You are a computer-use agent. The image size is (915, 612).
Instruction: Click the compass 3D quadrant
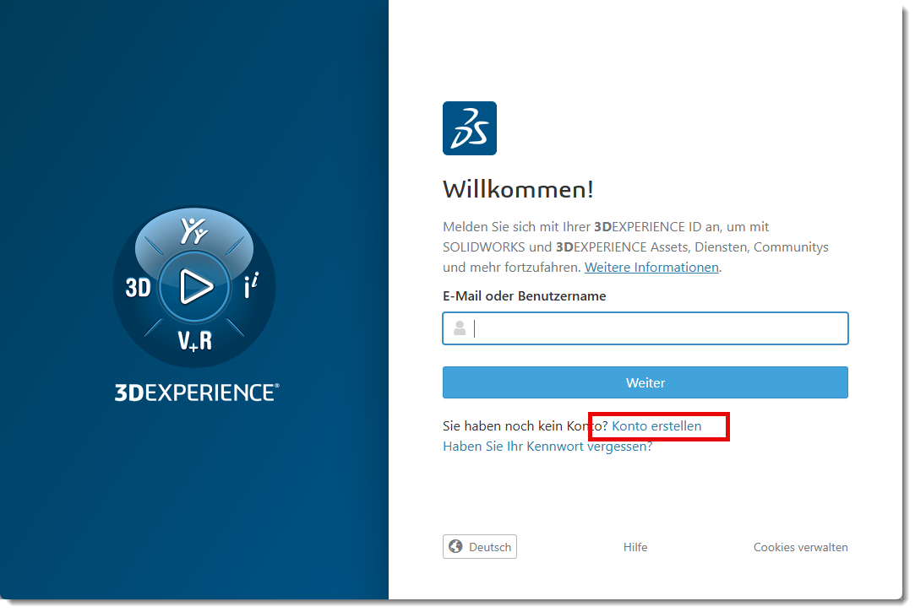click(x=139, y=287)
